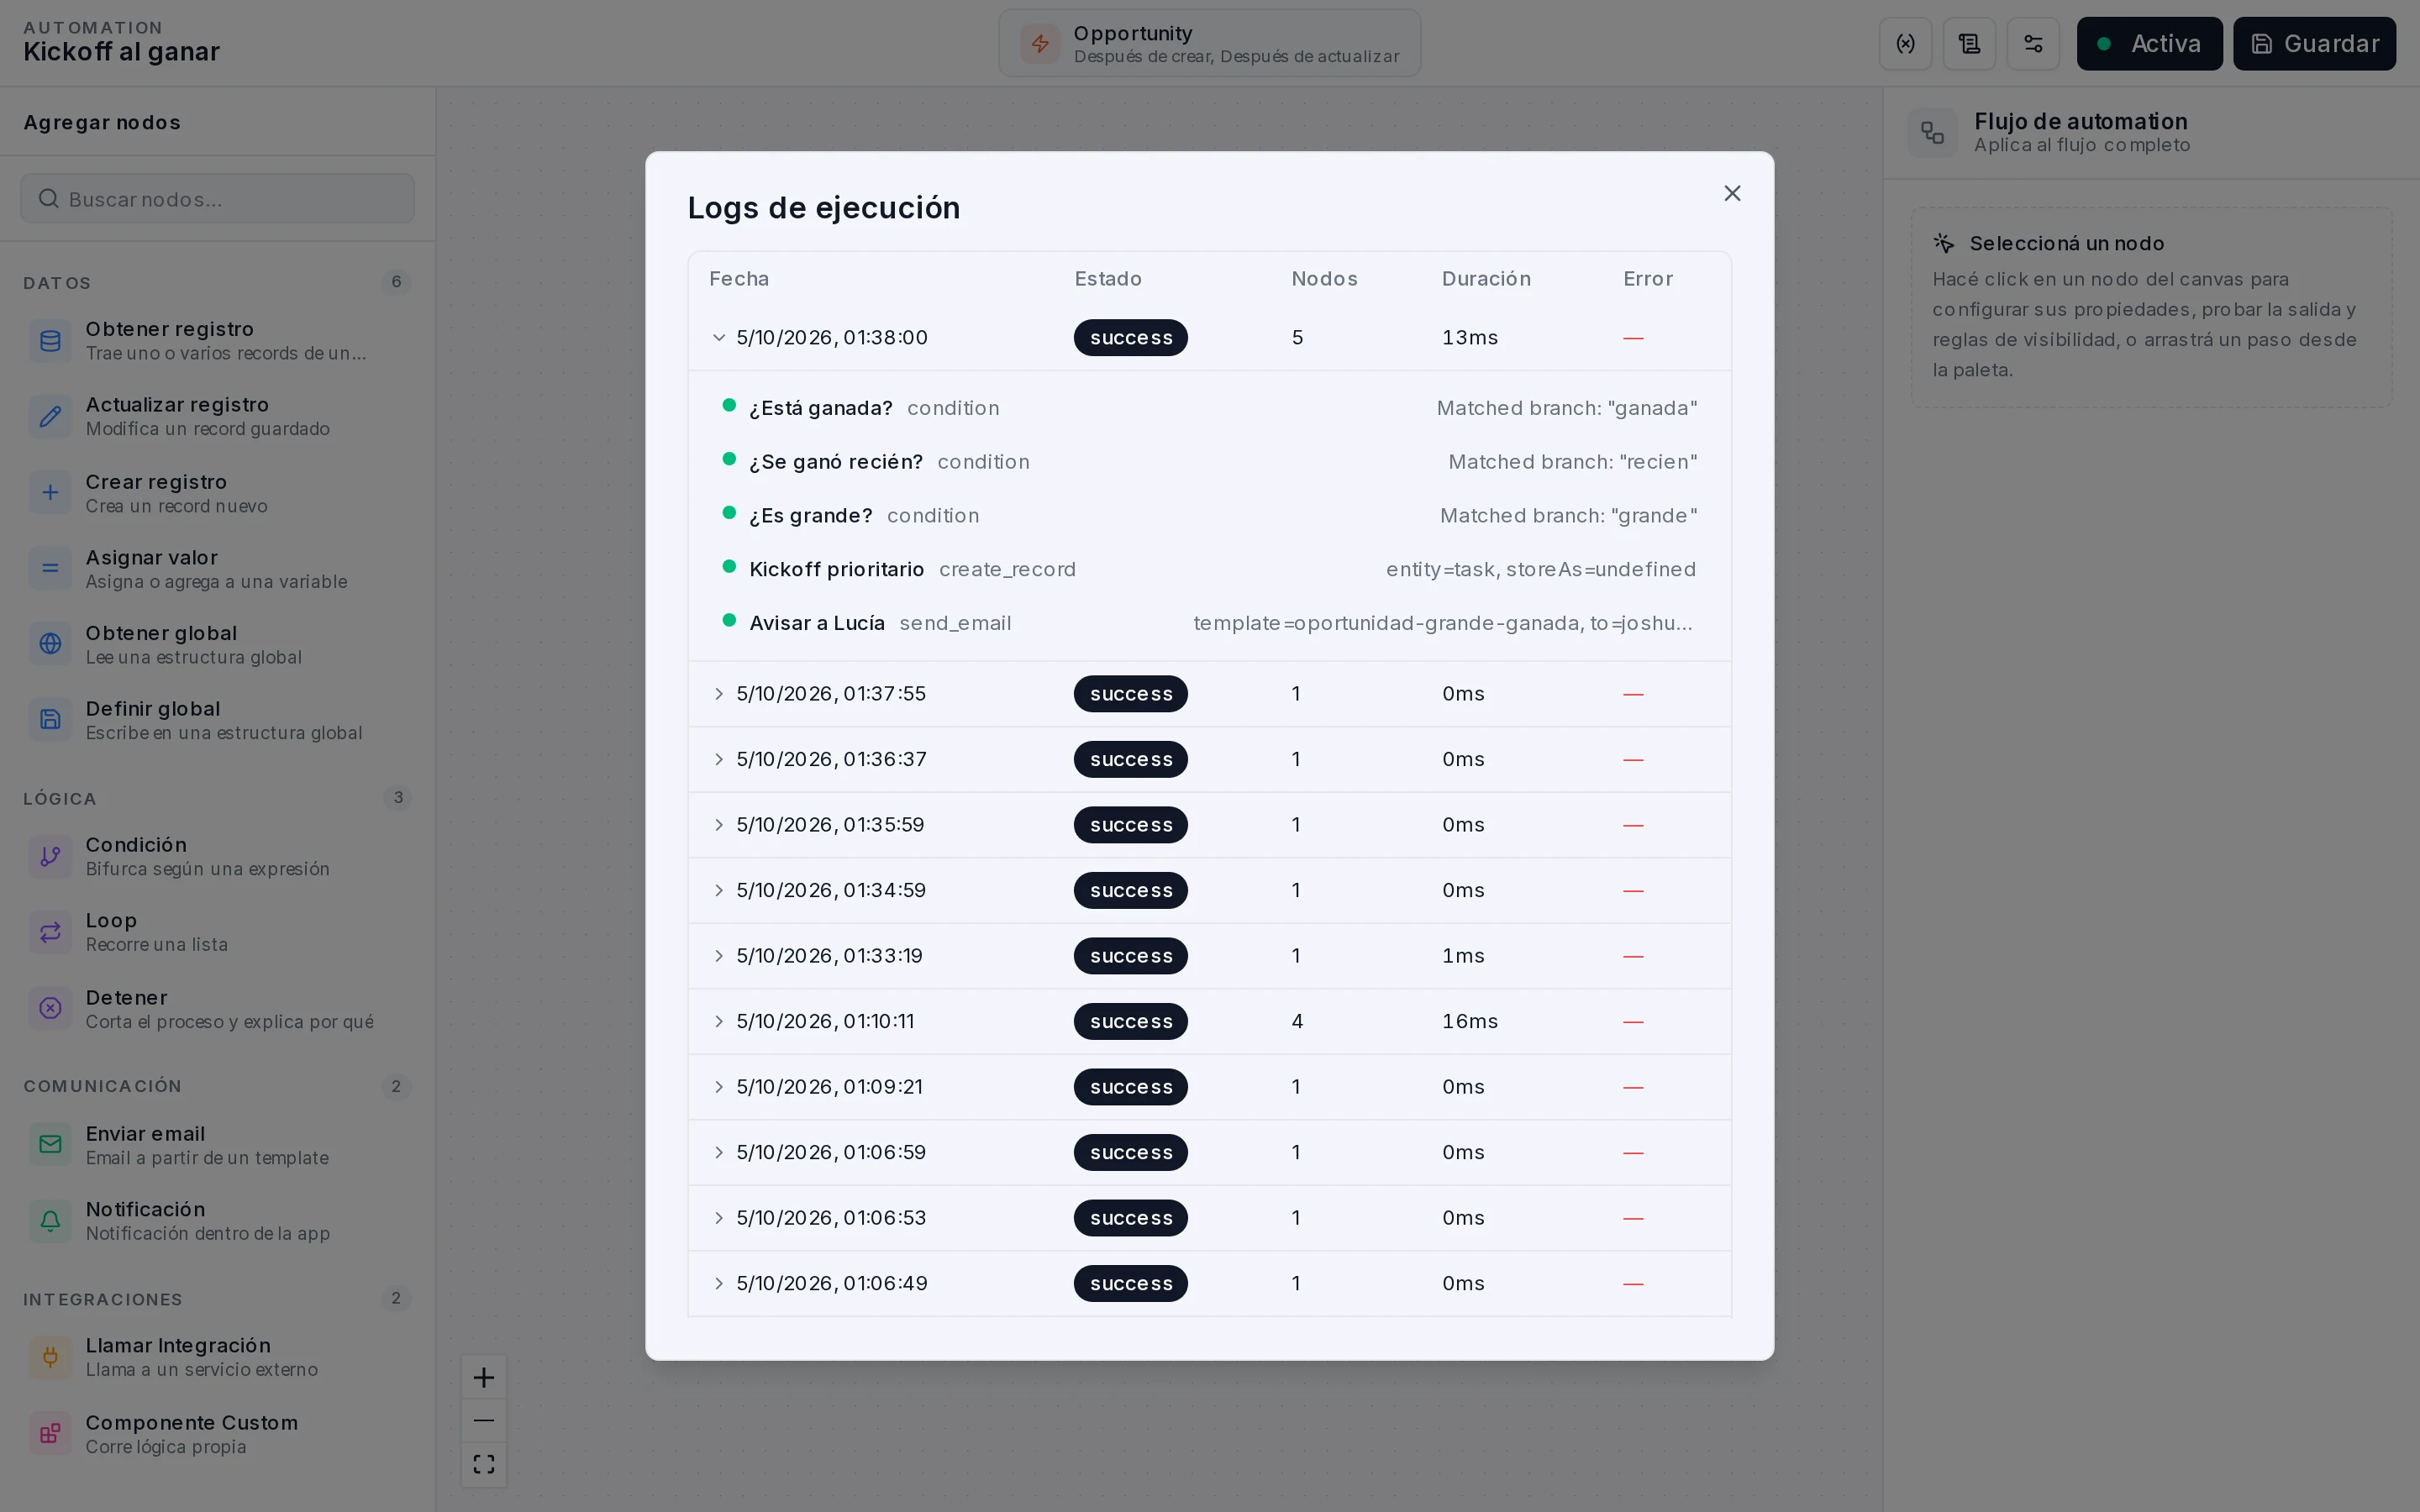Focus the Buscar nodos search field
Viewport: 2420px width, 1512px height.
(x=217, y=199)
